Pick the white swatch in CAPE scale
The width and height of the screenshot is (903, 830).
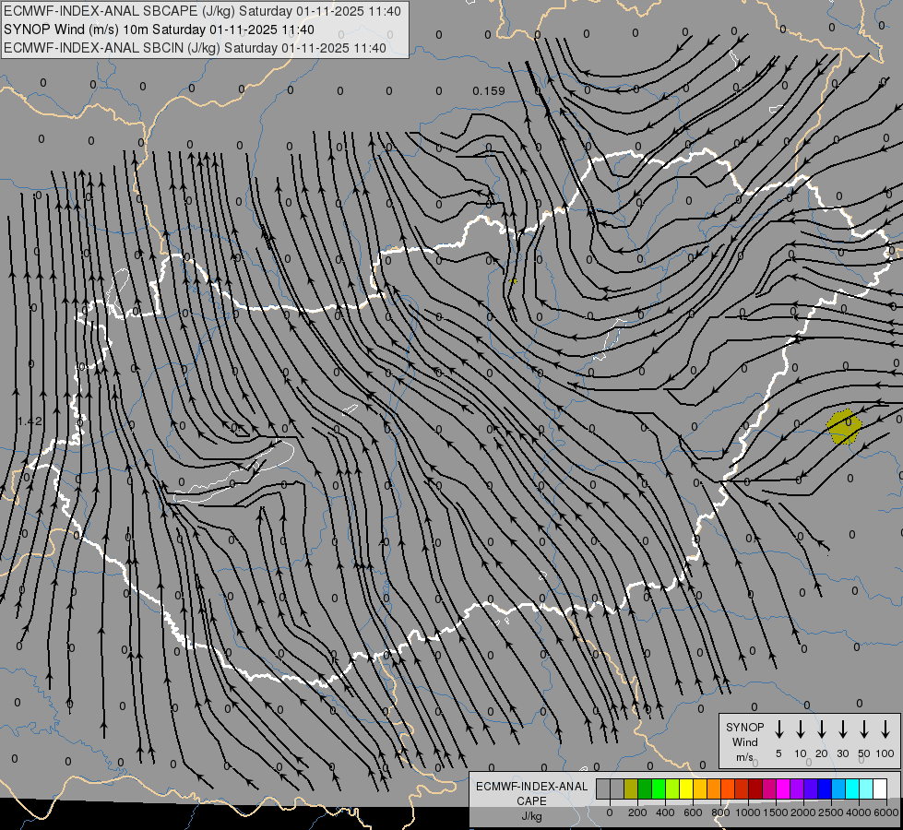(x=880, y=788)
